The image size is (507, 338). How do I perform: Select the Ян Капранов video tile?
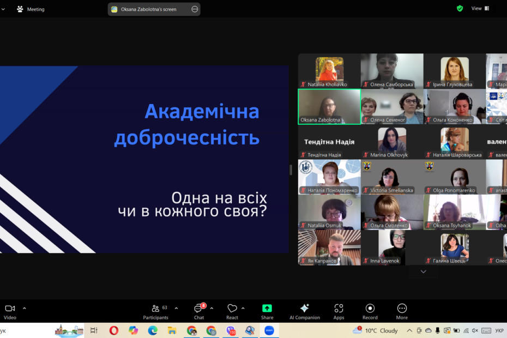pyautogui.click(x=329, y=248)
